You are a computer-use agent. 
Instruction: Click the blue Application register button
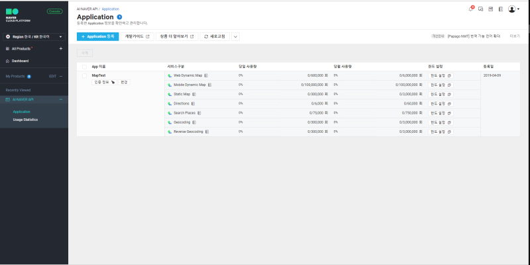pos(97,36)
